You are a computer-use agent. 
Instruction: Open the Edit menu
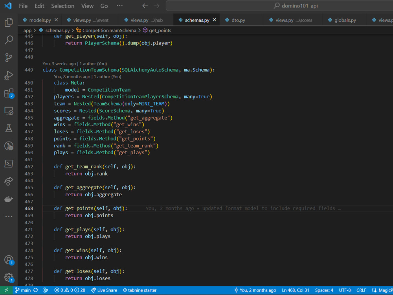tap(39, 6)
